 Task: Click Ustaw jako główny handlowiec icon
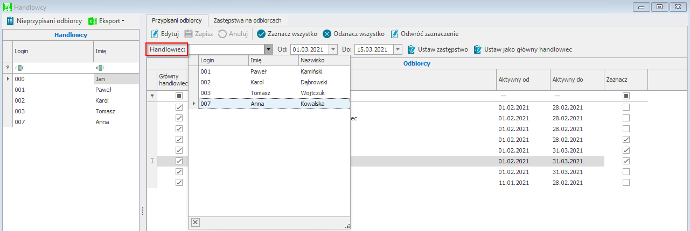pos(477,49)
